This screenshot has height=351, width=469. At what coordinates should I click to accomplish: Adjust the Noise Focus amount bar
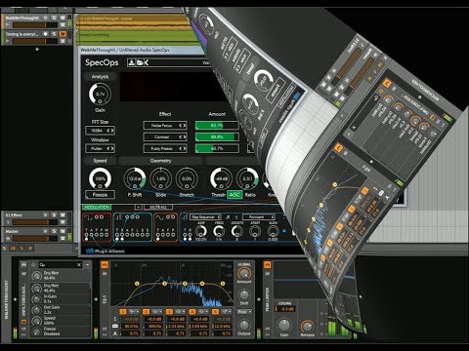pyautogui.click(x=217, y=125)
